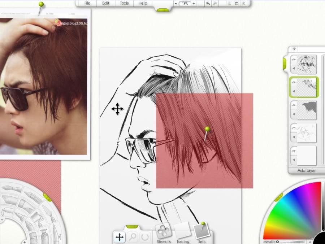The width and height of the screenshot is (325, 244).
Task: Show the hidden faint sketch layer
Action: (x=294, y=128)
